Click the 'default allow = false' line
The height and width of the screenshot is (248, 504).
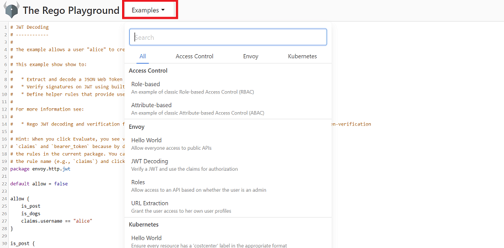point(39,184)
